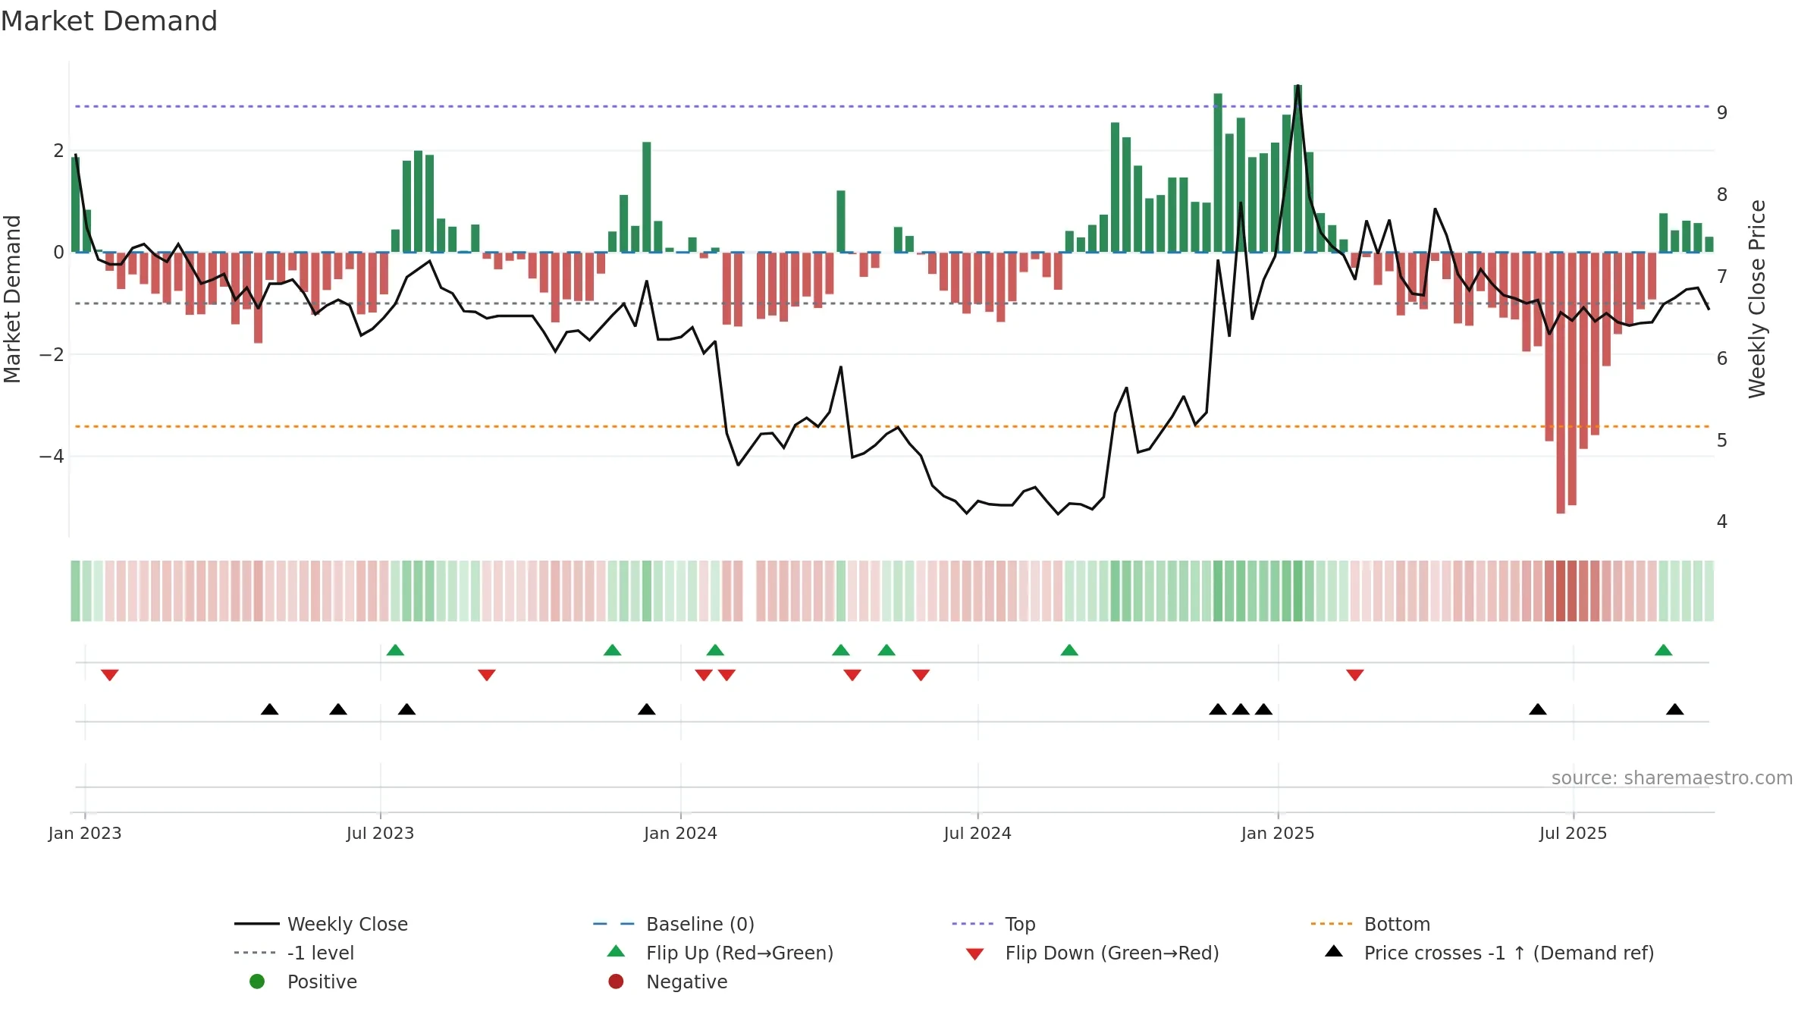Click the green flip-up marker just after Jul 2023
The height and width of the screenshot is (1024, 1820).
(x=395, y=650)
